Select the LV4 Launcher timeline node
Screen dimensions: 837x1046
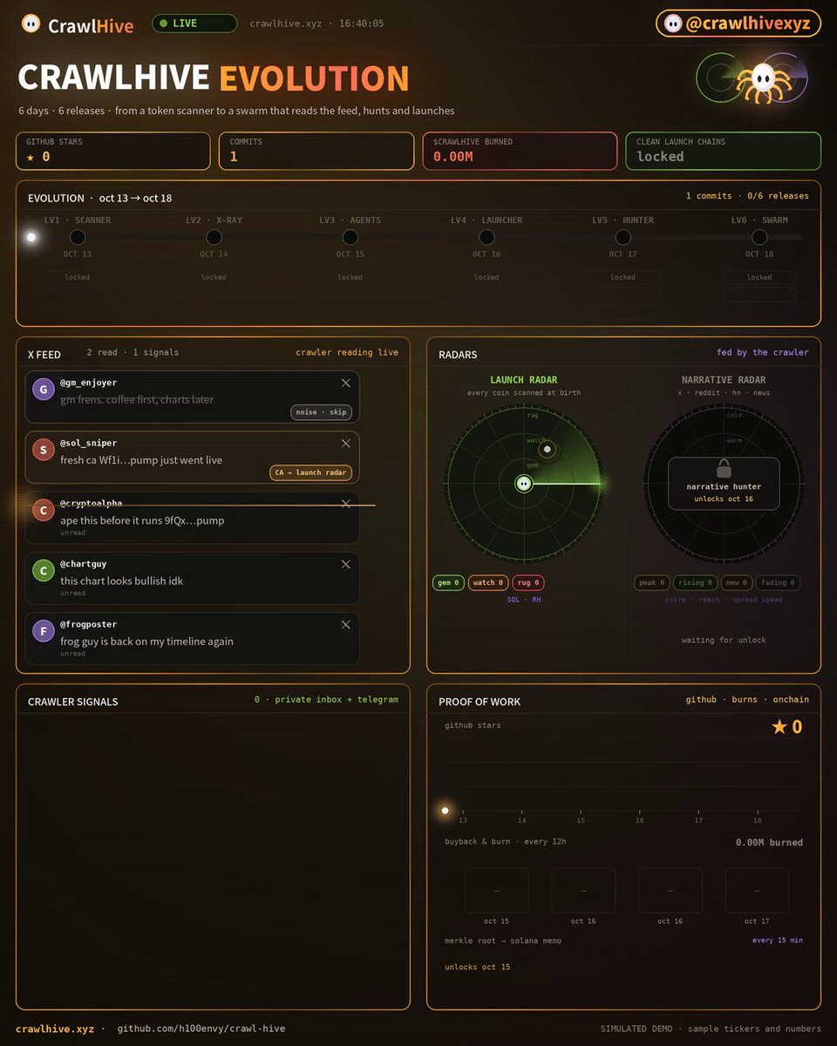487,237
